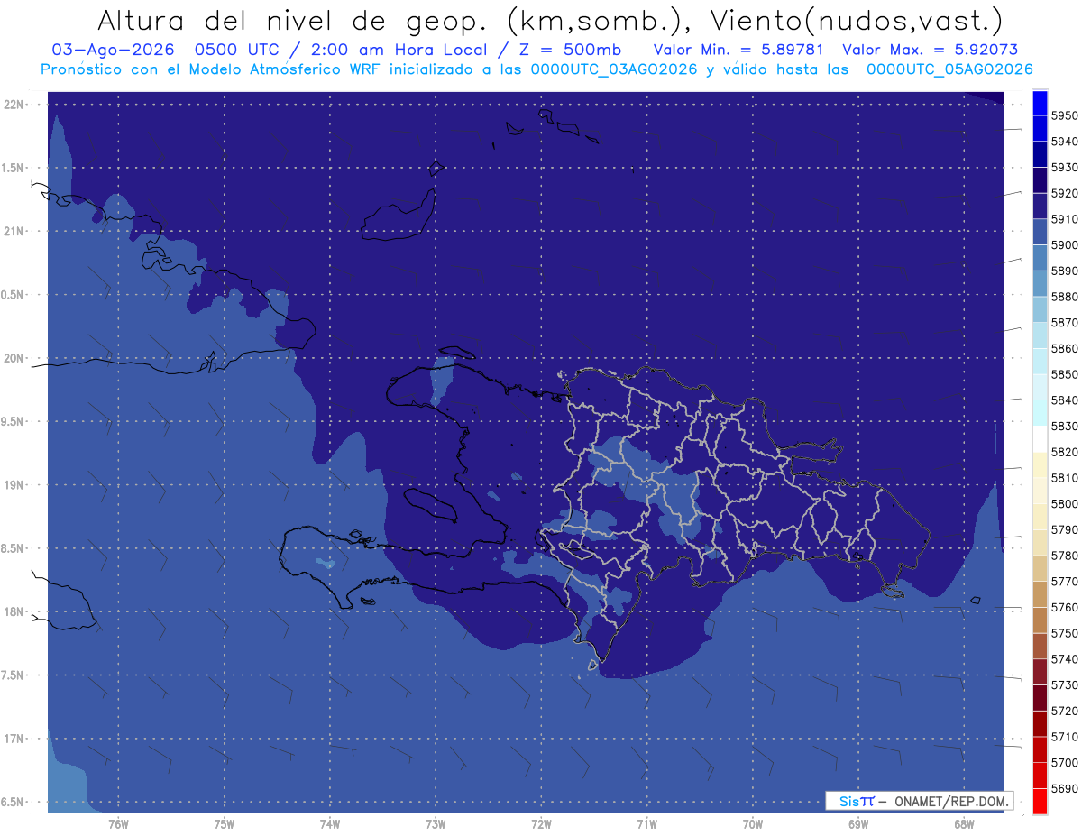Click the bright red swatch at color scale bottom
The image size is (1082, 836).
pos(1039,802)
